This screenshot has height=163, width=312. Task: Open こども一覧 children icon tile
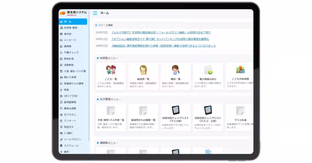point(111,70)
